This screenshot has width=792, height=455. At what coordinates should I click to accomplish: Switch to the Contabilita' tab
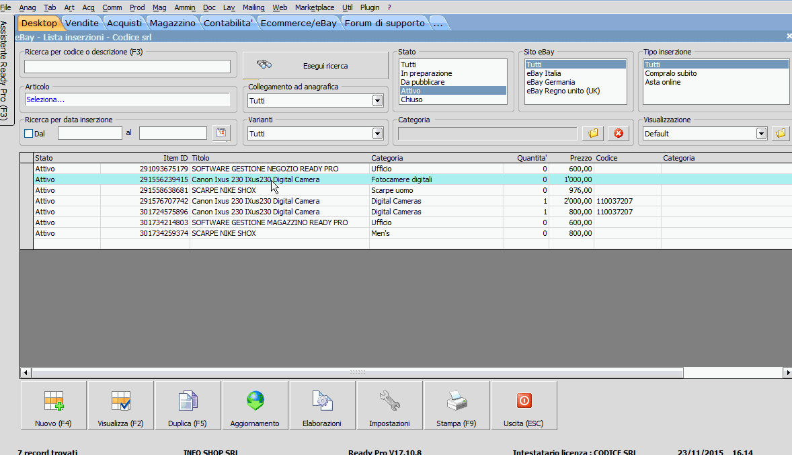pos(228,24)
